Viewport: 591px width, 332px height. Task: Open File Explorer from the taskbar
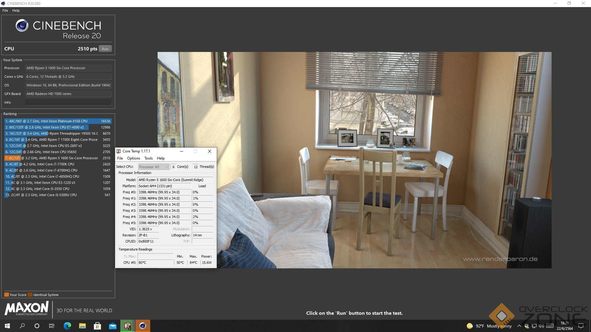pos(82,326)
